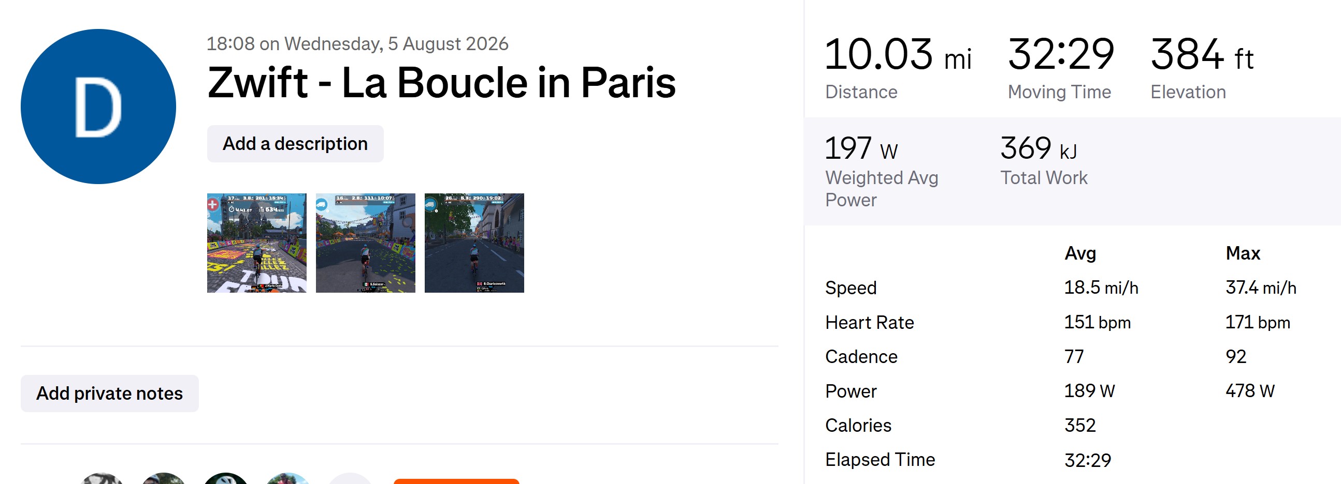The image size is (1341, 484).
Task: Open the second Zwift screenshot thumbnail
Action: click(x=366, y=243)
